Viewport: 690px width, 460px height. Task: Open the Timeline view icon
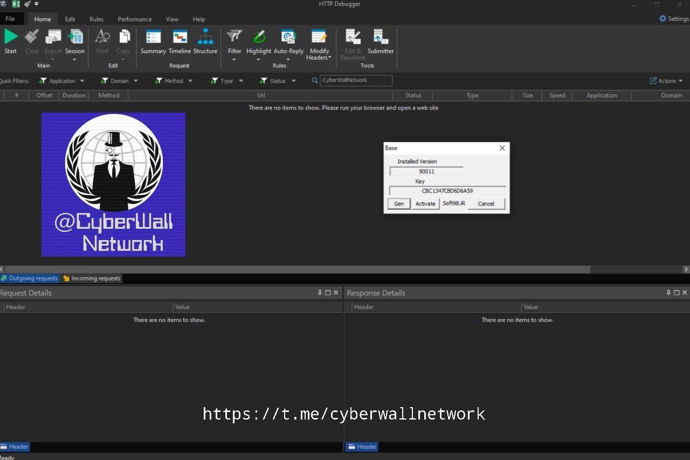click(180, 37)
